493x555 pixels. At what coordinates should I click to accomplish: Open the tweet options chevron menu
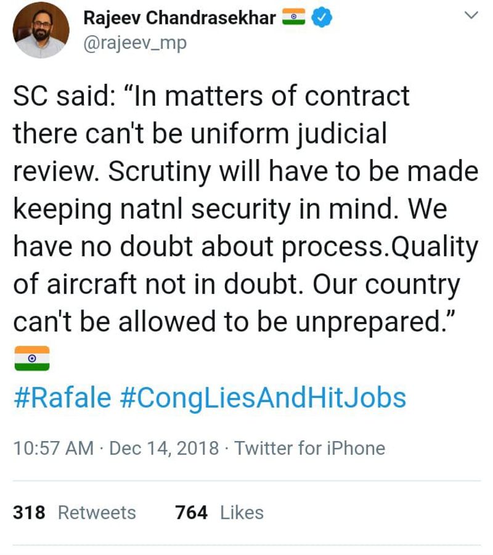click(471, 15)
